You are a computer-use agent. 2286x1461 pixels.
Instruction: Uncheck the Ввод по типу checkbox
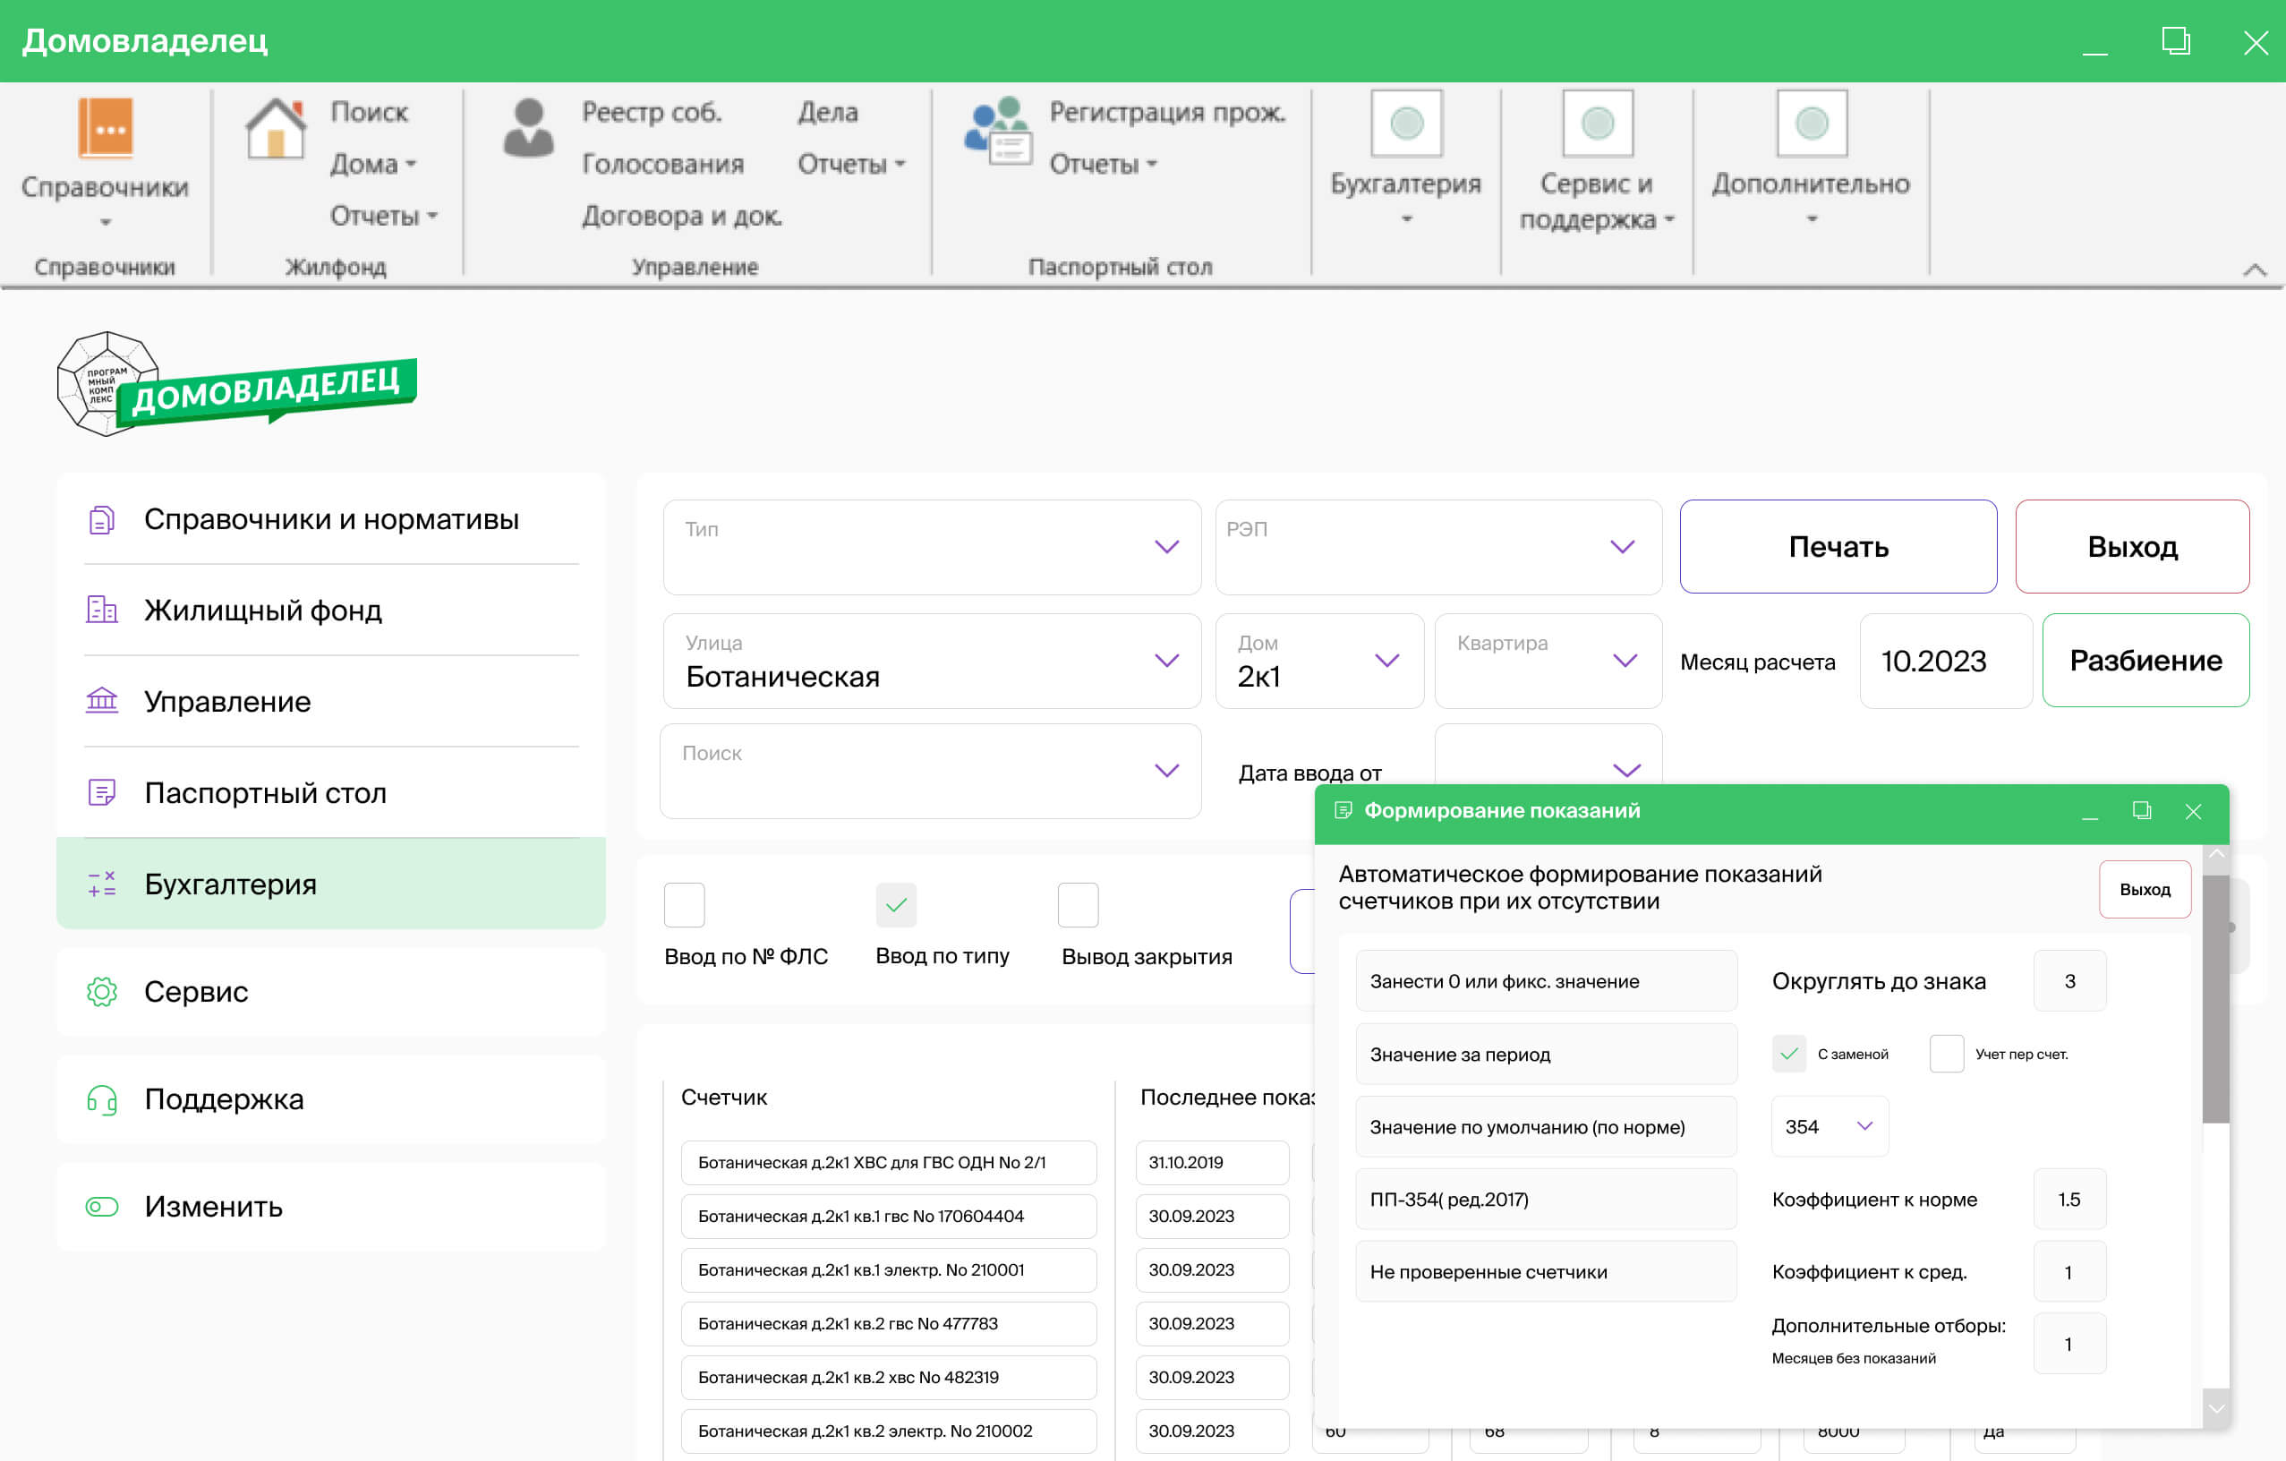pyautogui.click(x=895, y=905)
